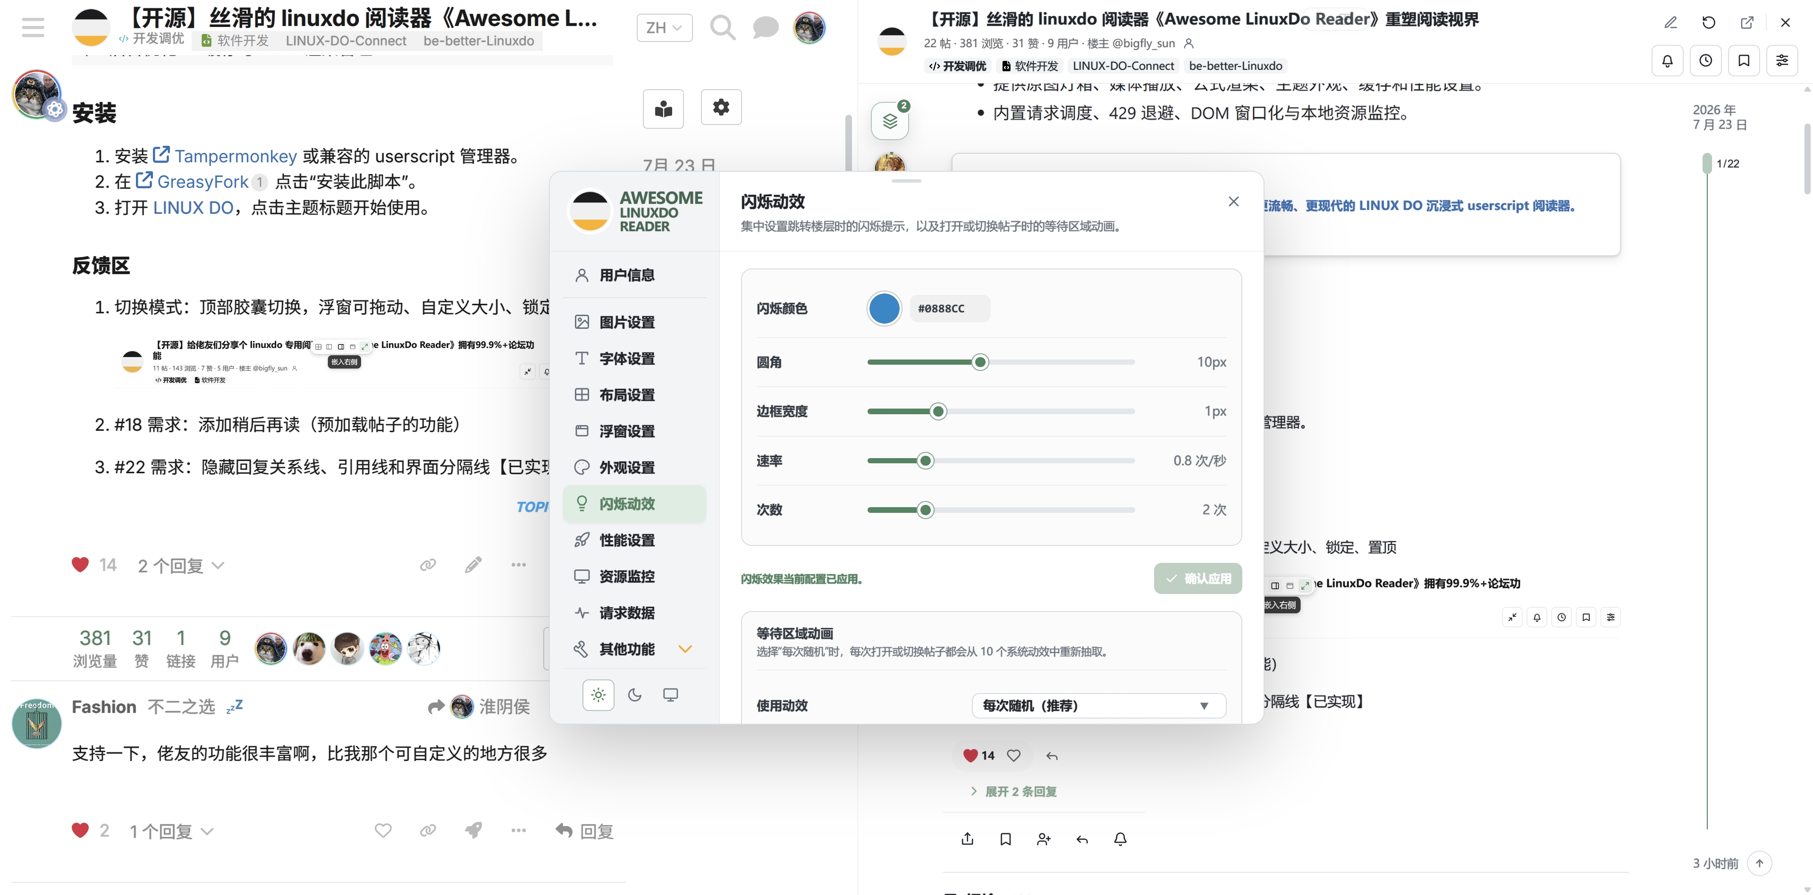Select 字体设置 in the settings sidebar

(x=634, y=358)
